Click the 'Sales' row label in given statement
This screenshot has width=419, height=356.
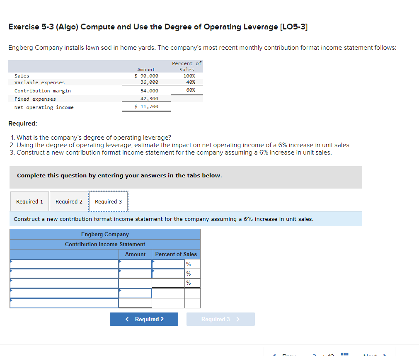[x=22, y=76]
